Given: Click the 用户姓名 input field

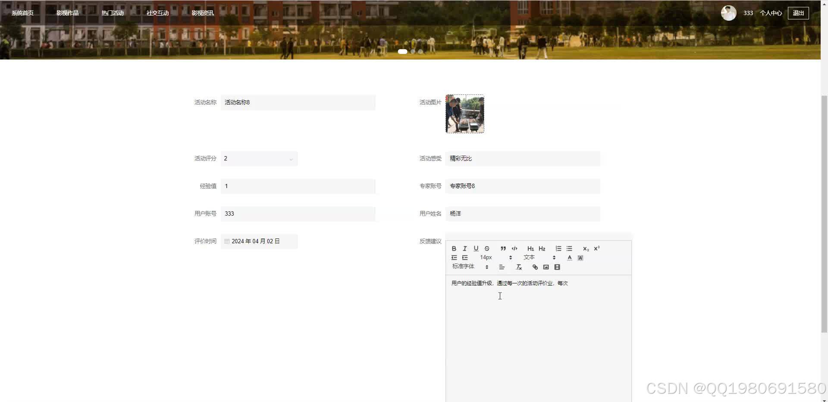Looking at the screenshot, I should pos(523,214).
